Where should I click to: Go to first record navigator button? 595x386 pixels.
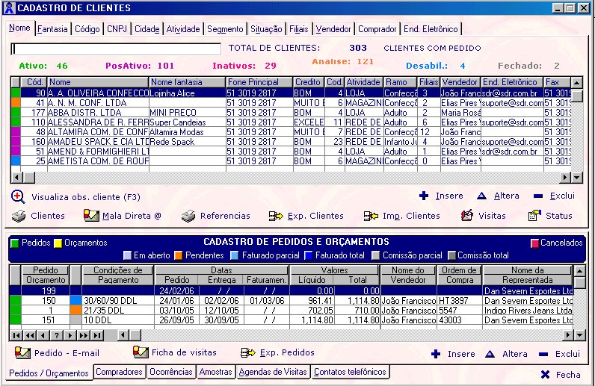[16, 335]
